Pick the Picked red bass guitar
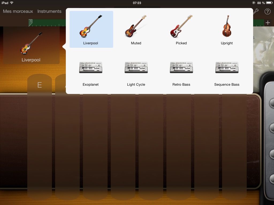 [181, 29]
